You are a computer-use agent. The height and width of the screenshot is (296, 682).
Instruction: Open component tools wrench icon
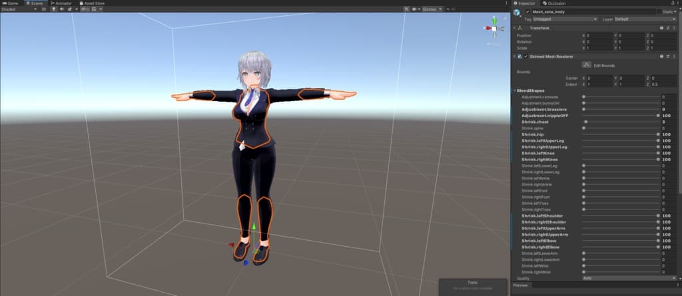pyautogui.click(x=407, y=9)
